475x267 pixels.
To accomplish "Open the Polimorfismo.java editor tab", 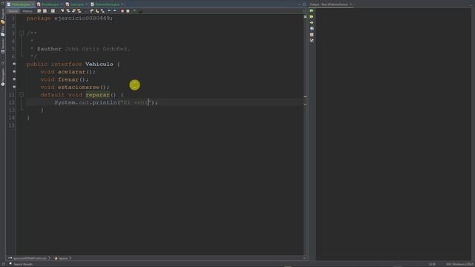I will [107, 4].
